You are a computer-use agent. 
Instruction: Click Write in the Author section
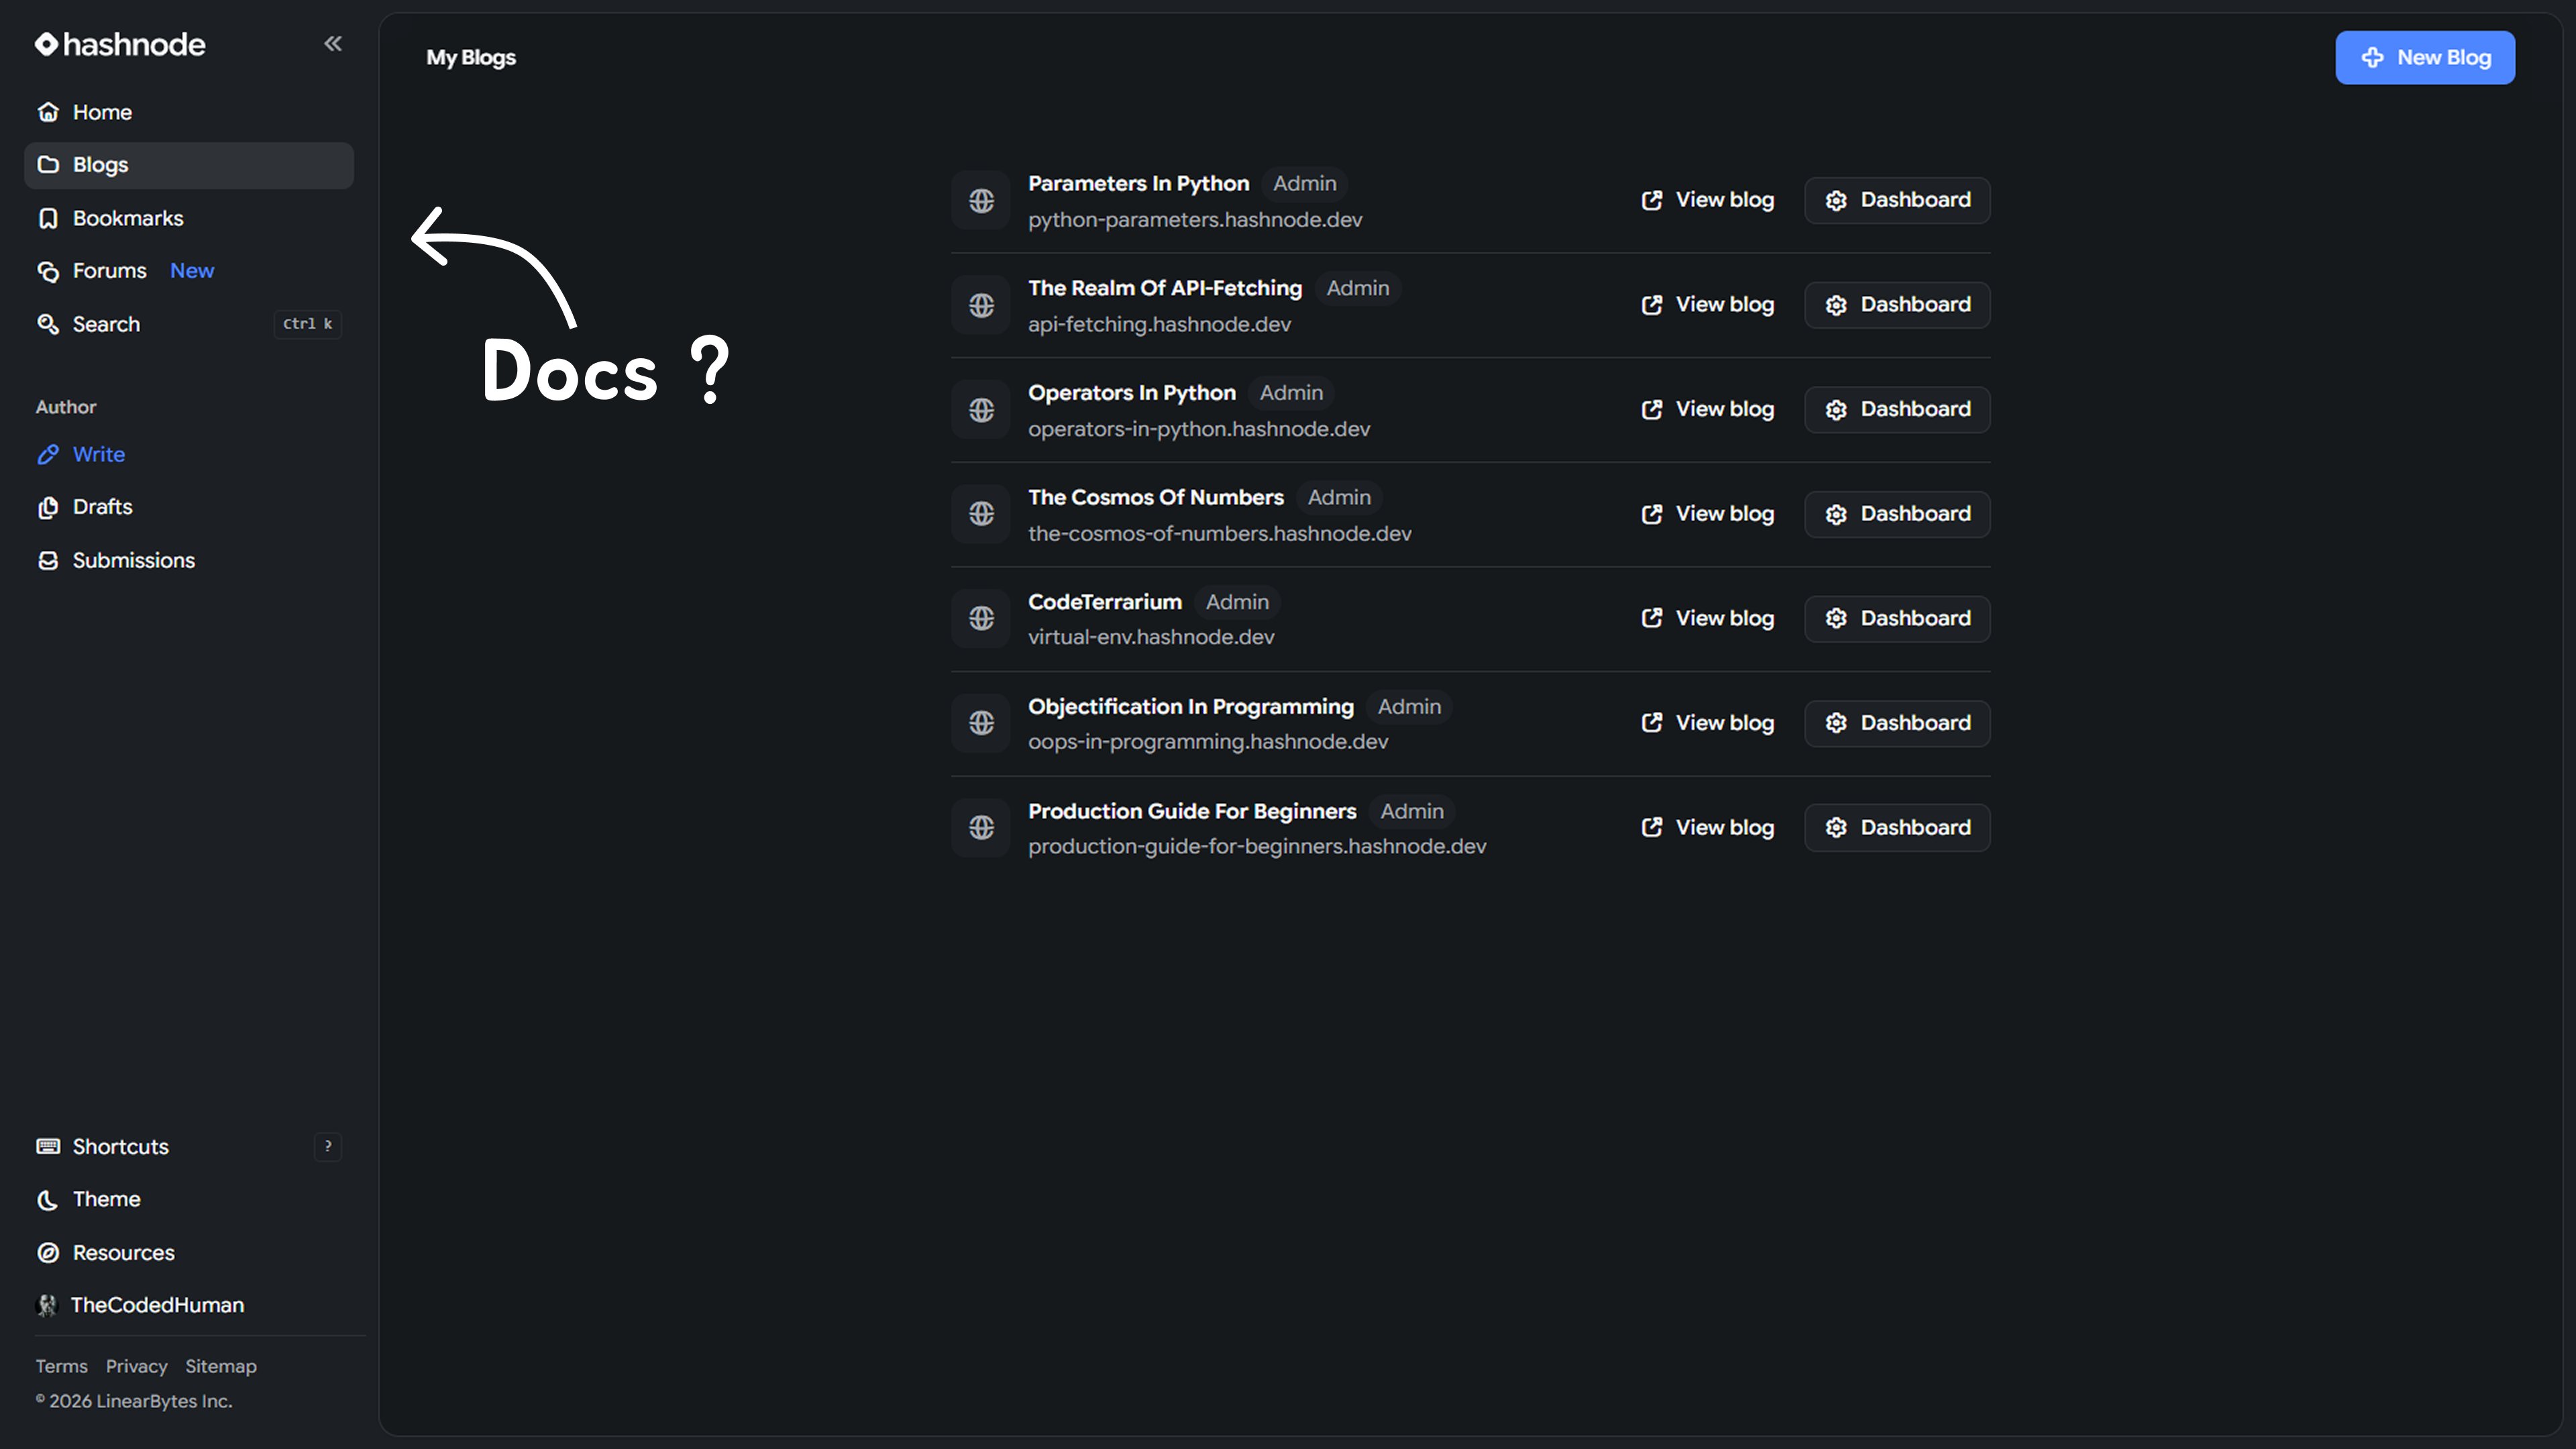pyautogui.click(x=98, y=454)
